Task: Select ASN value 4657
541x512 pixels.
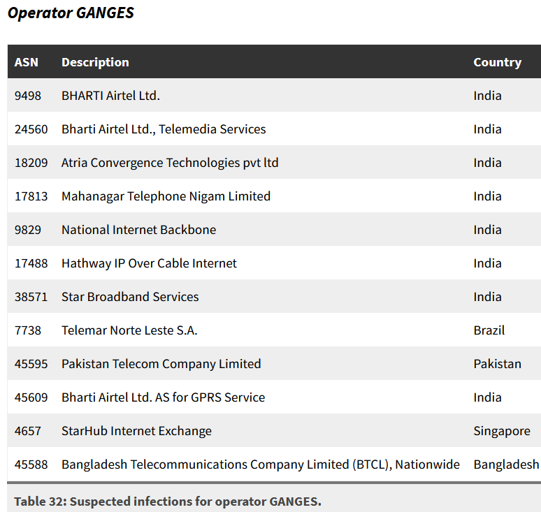Action: click(27, 431)
